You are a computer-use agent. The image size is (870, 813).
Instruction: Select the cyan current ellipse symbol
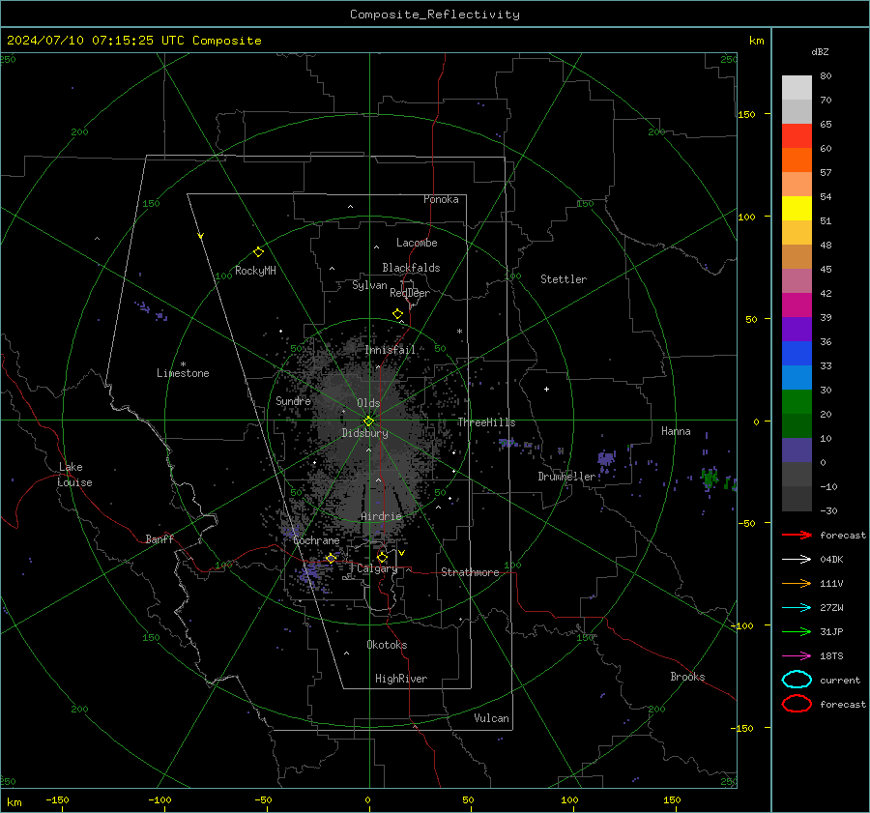pyautogui.click(x=797, y=680)
